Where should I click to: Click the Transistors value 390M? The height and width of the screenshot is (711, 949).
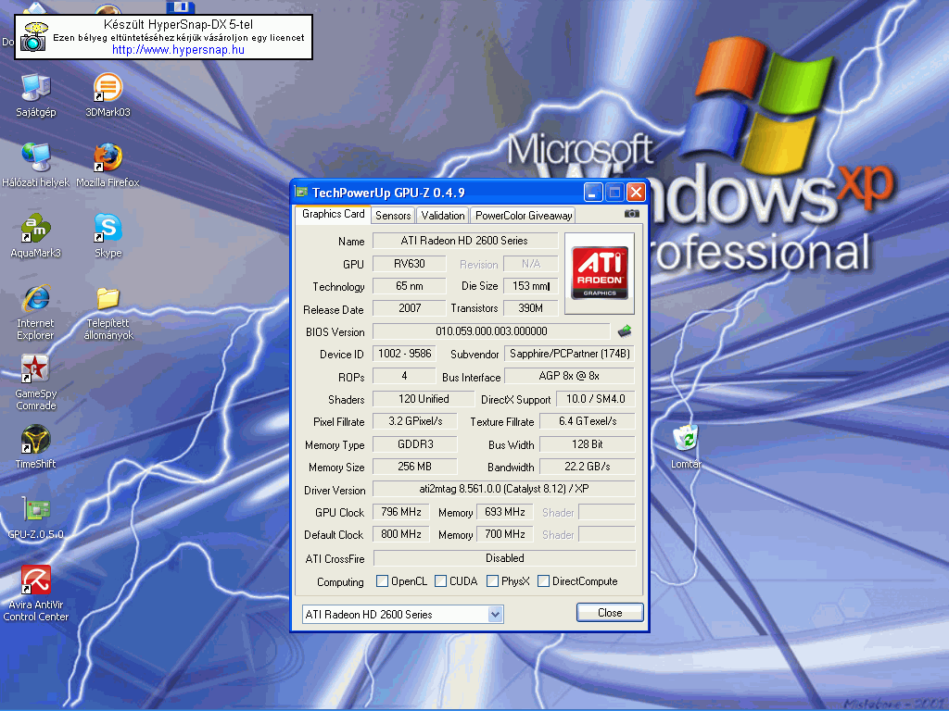coord(531,308)
